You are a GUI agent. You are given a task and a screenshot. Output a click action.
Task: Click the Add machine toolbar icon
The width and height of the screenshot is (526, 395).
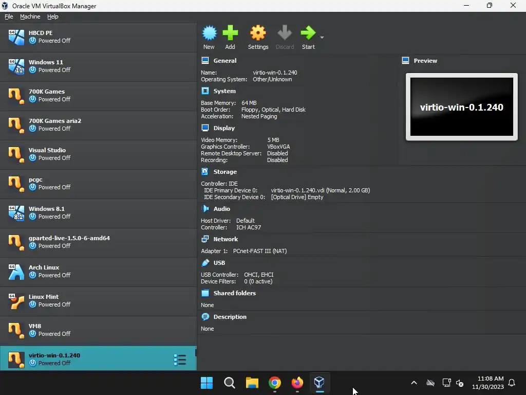point(230,33)
